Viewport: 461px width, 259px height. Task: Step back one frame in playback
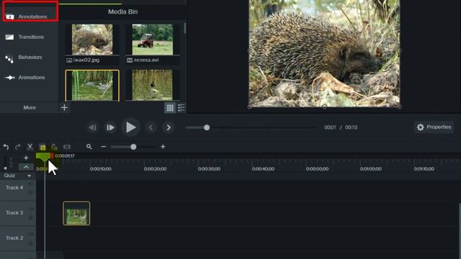pyautogui.click(x=92, y=127)
